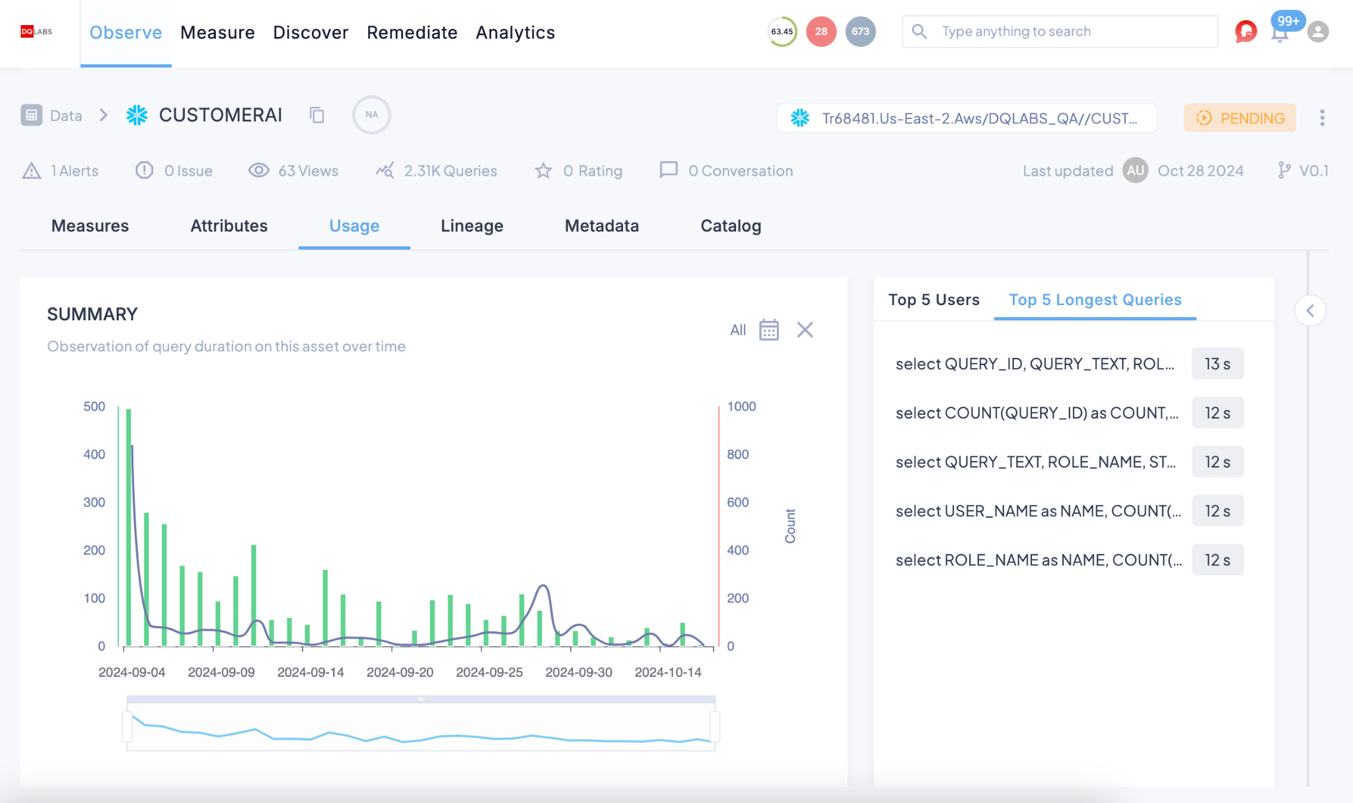
Task: Click the right handle of chart range slider
Action: pyautogui.click(x=715, y=726)
